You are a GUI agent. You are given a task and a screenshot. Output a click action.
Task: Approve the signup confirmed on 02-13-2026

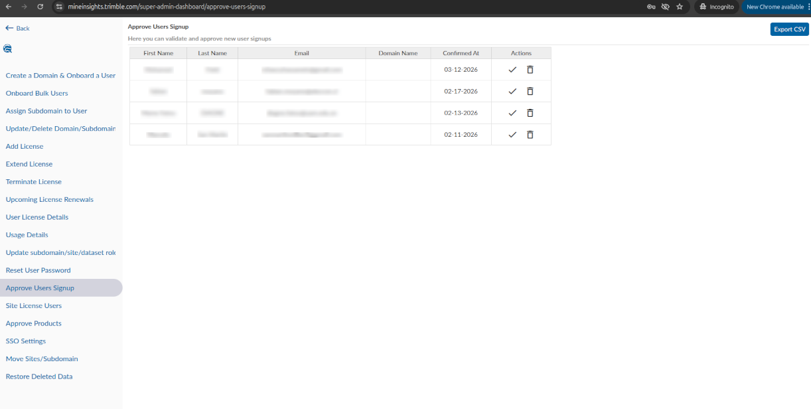(x=512, y=113)
